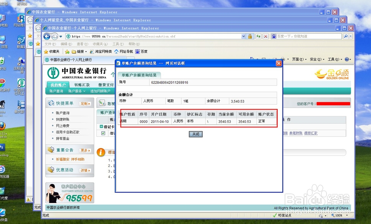Click 持有基金 in quick menu
Image resolution: width=371 pixels, height=224 pixels.
(63, 138)
